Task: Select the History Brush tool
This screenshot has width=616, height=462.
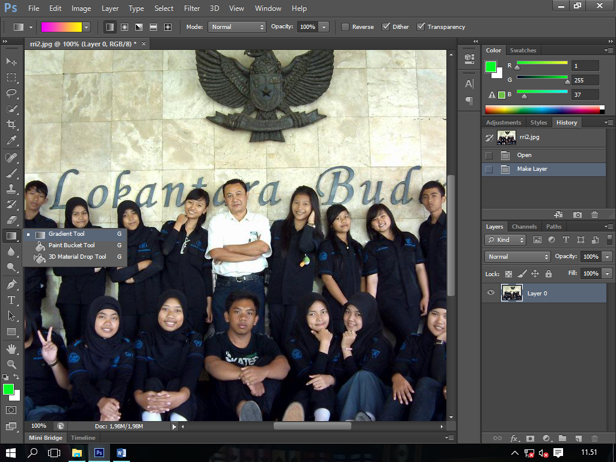Action: coord(11,205)
